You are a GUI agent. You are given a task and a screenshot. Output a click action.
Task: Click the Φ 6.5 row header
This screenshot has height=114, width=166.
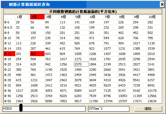tap(10, 27)
